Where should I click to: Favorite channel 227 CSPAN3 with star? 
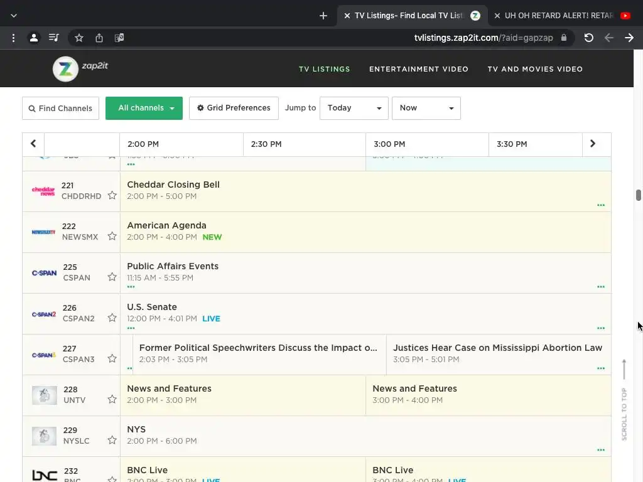[x=112, y=358]
